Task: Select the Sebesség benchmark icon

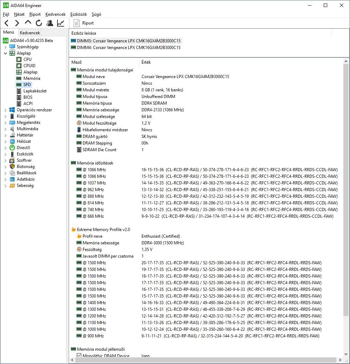Action: coord(12,185)
